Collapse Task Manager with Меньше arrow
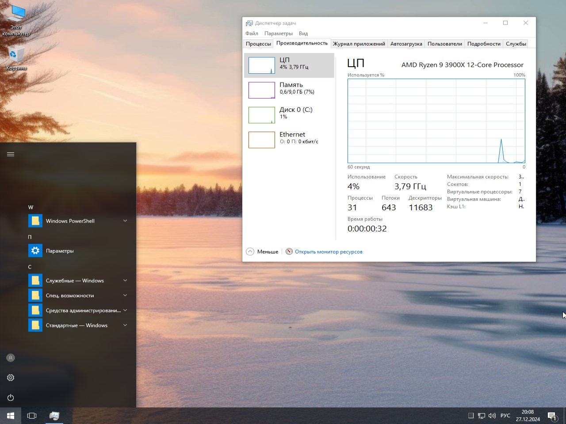The width and height of the screenshot is (566, 424). (x=250, y=251)
